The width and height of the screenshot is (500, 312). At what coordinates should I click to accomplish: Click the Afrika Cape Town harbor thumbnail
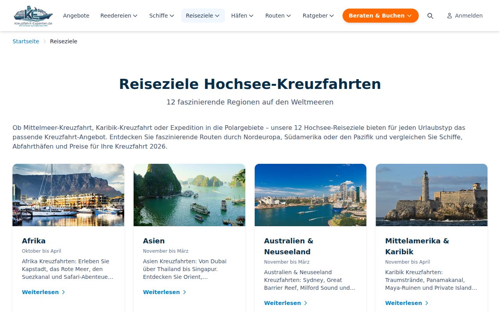(x=68, y=195)
